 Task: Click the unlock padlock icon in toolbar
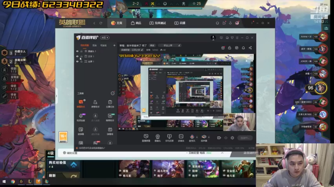[230, 48]
